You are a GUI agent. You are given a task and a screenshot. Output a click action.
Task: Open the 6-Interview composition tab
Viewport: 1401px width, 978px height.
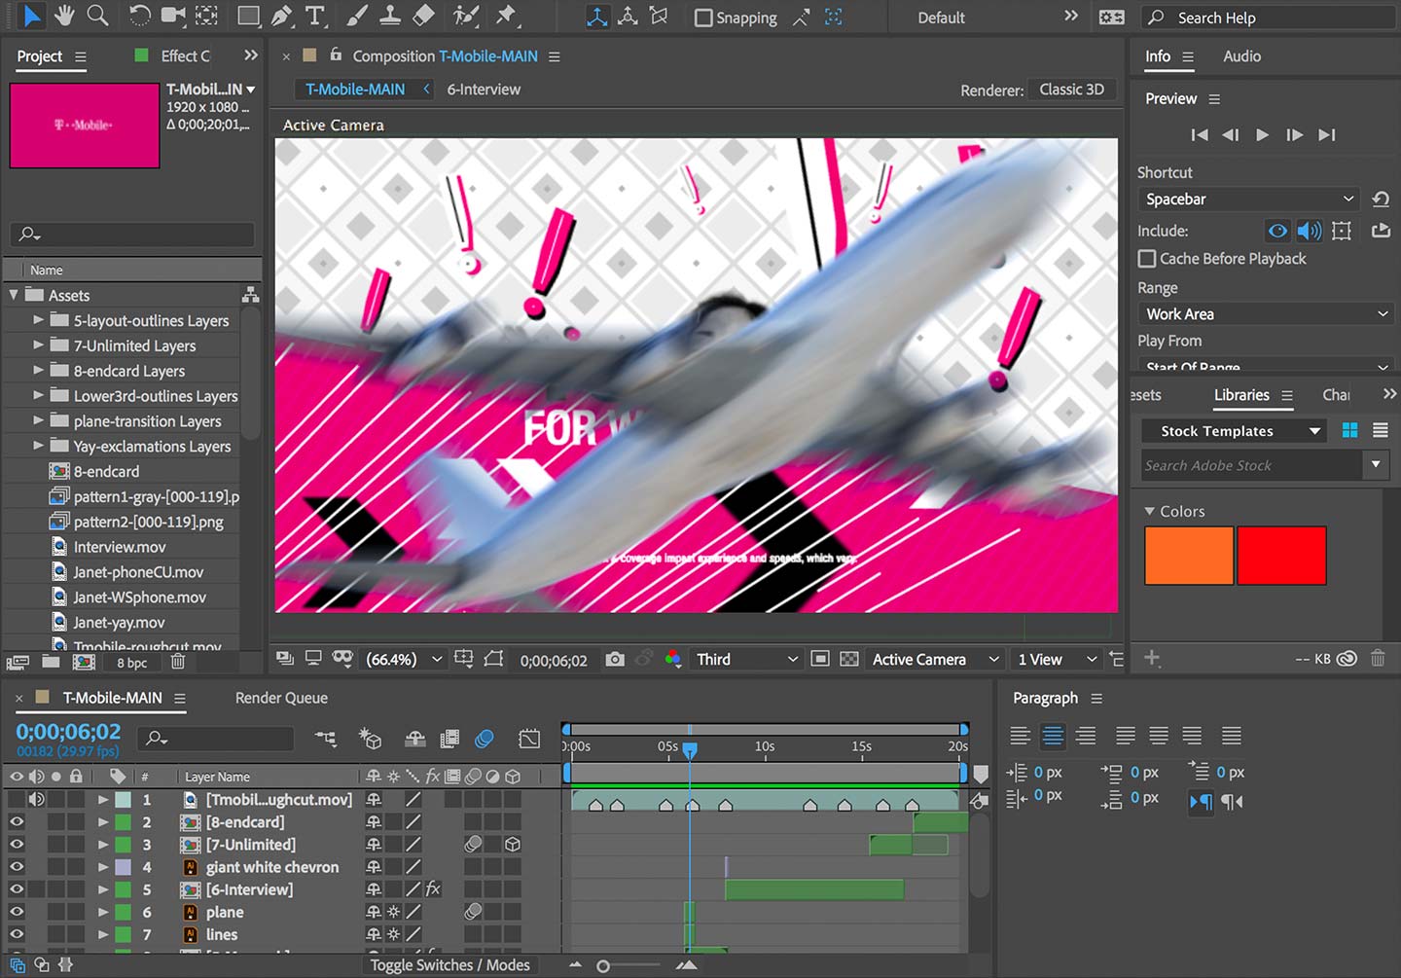pos(484,90)
